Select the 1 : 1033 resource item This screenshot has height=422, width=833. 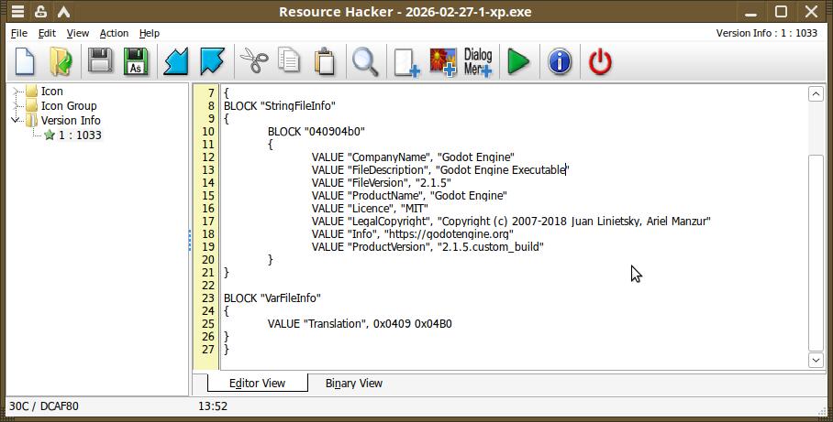pyautogui.click(x=80, y=135)
